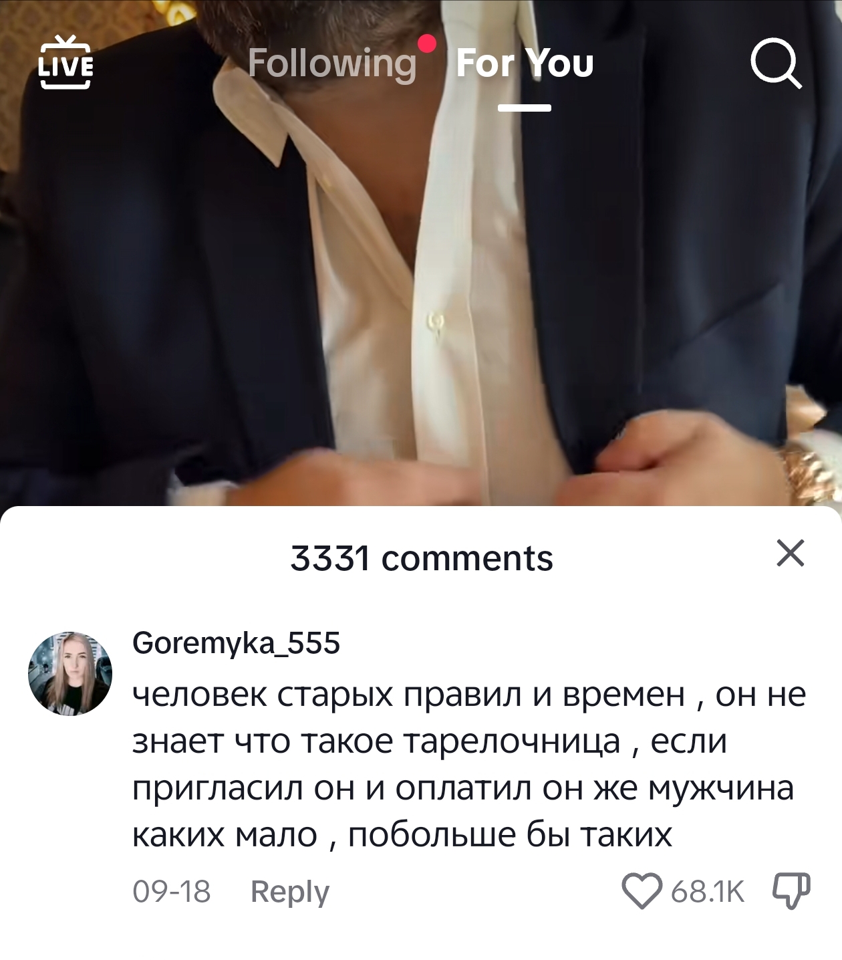Click the 09-18 comment date
842x960 pixels.
[x=172, y=892]
